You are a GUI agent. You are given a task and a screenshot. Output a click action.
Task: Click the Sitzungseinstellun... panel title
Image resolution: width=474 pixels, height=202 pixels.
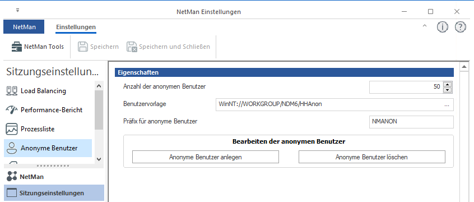coord(52,72)
